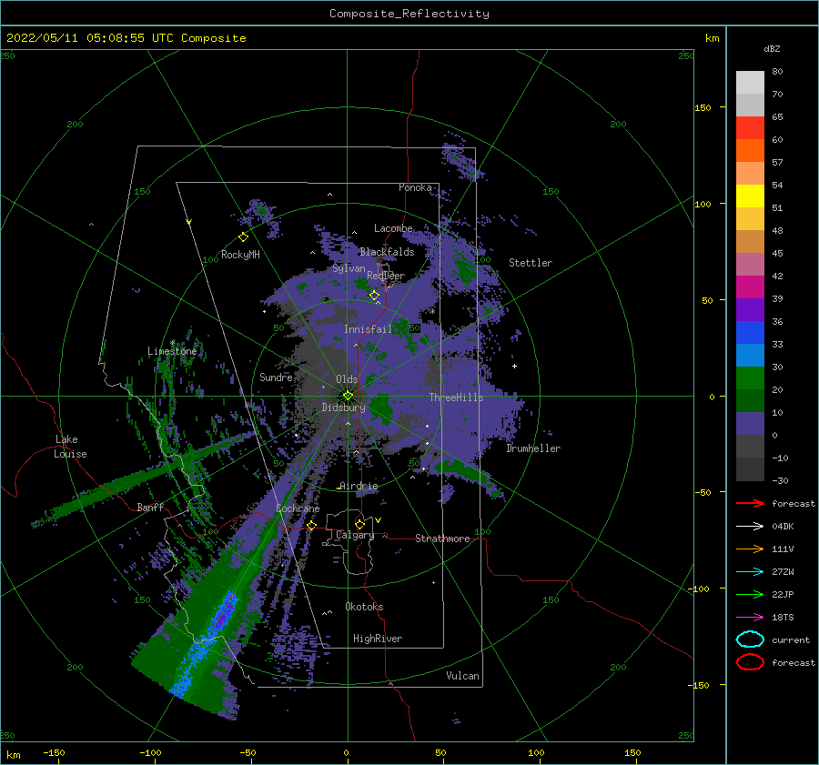
Task: Click the Stettler city label
Action: pyautogui.click(x=531, y=263)
